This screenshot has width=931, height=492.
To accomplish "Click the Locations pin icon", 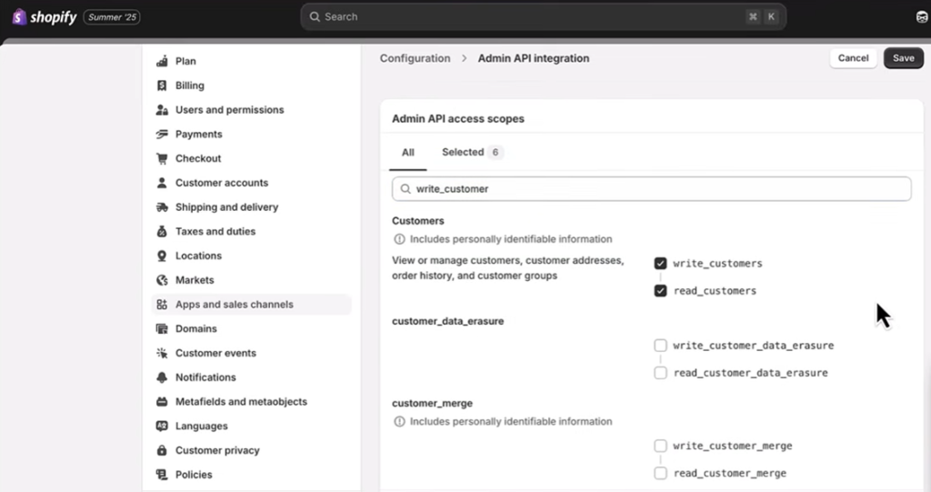I will pyautogui.click(x=162, y=256).
